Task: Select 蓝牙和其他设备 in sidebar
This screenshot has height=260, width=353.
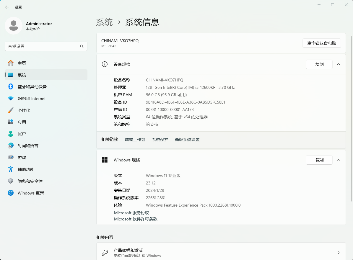Action: pos(46,86)
